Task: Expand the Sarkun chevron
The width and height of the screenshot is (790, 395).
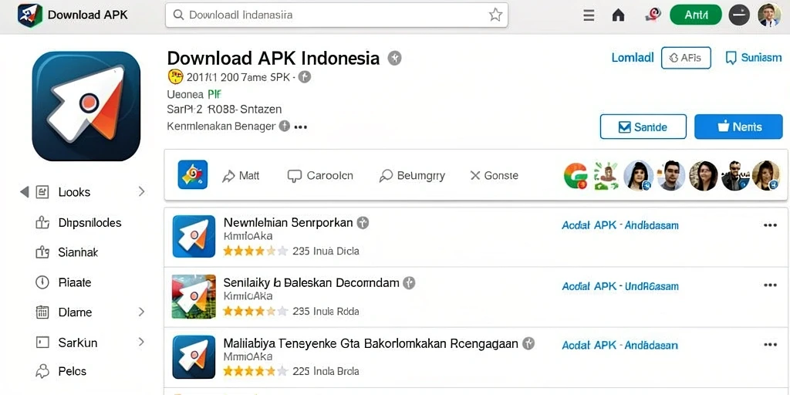Action: [x=141, y=343]
